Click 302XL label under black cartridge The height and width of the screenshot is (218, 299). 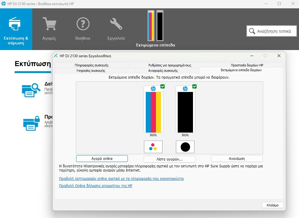[x=185, y=135]
